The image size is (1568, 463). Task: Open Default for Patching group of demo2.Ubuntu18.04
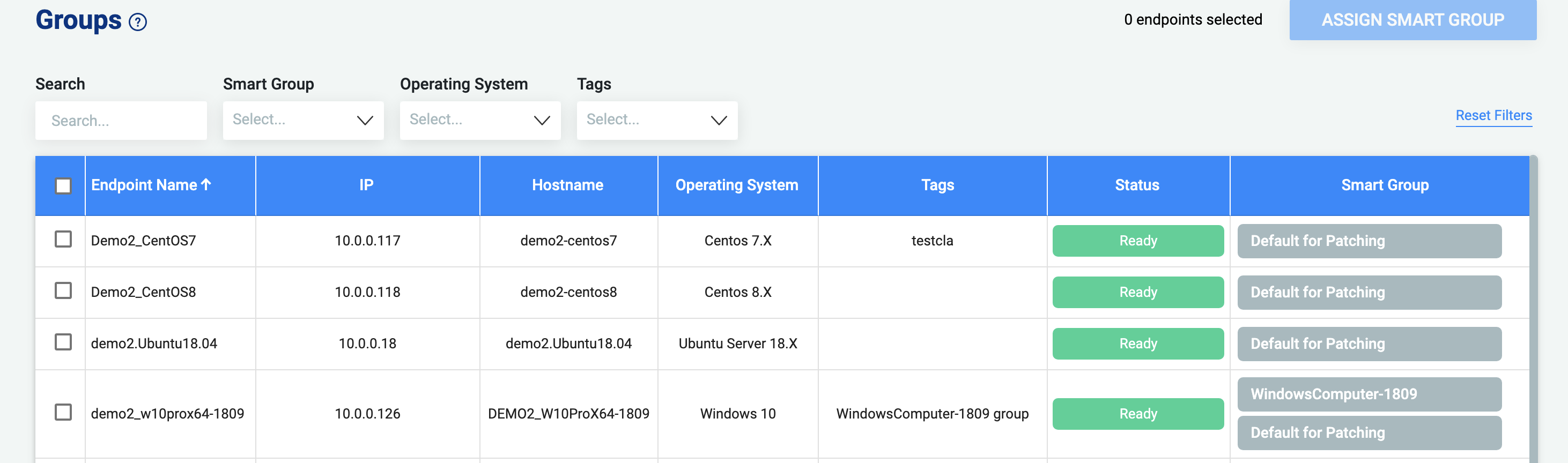point(1369,343)
